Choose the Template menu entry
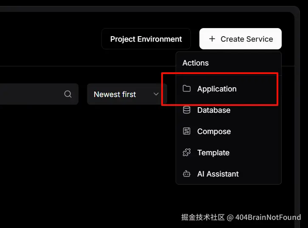The width and height of the screenshot is (308, 228). pyautogui.click(x=213, y=153)
